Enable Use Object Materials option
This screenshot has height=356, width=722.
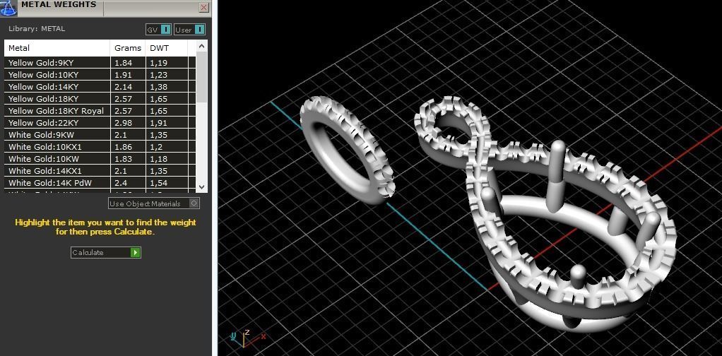click(154, 203)
